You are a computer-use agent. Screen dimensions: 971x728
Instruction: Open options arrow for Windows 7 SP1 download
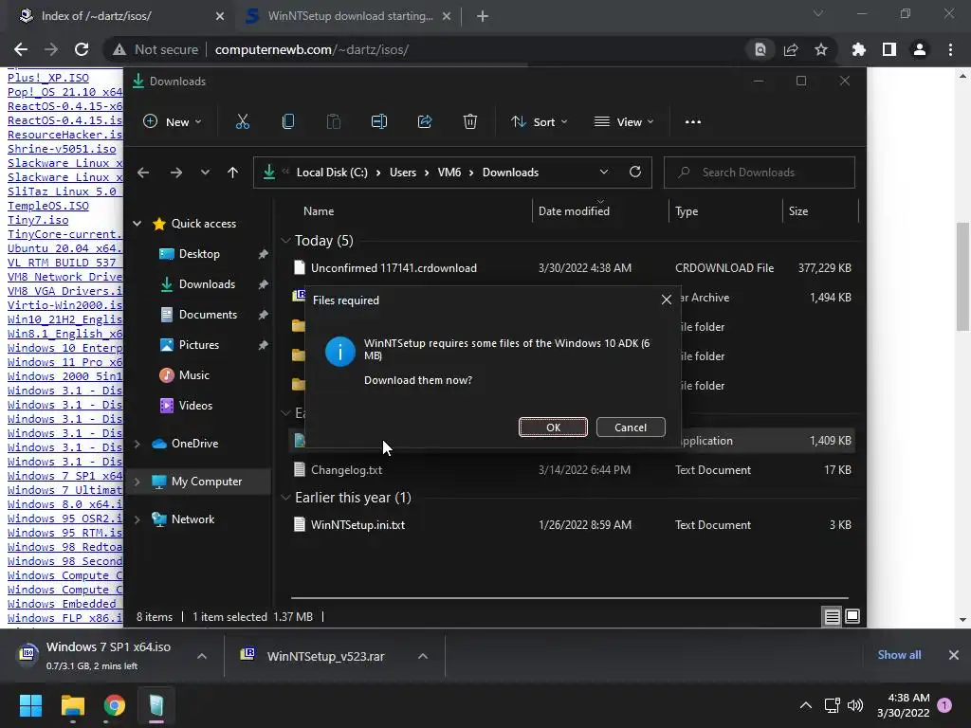tap(202, 656)
